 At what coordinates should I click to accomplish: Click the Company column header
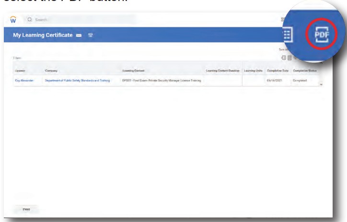pos(51,70)
